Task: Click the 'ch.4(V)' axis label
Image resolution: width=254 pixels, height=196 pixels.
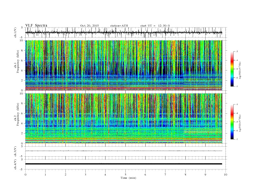Action: (x=15, y=164)
